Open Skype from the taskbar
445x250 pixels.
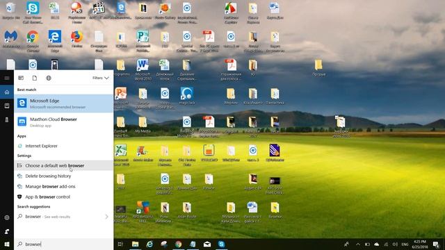tap(221, 244)
